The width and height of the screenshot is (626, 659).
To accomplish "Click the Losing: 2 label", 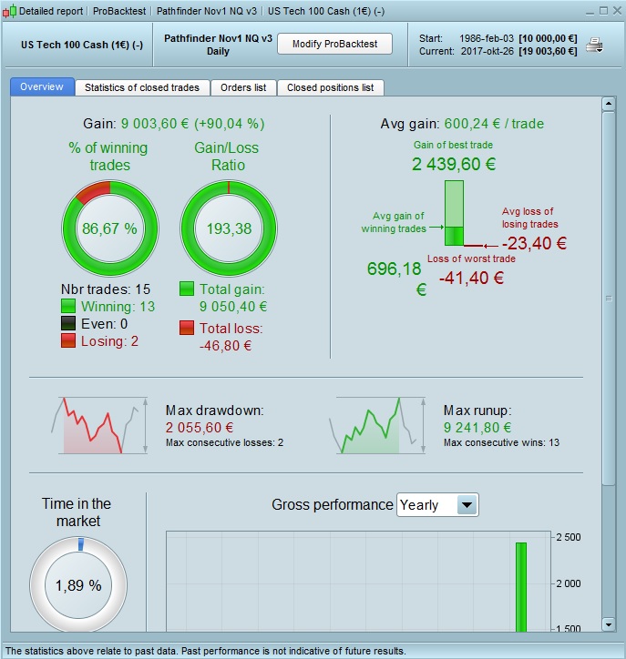I will click(109, 340).
